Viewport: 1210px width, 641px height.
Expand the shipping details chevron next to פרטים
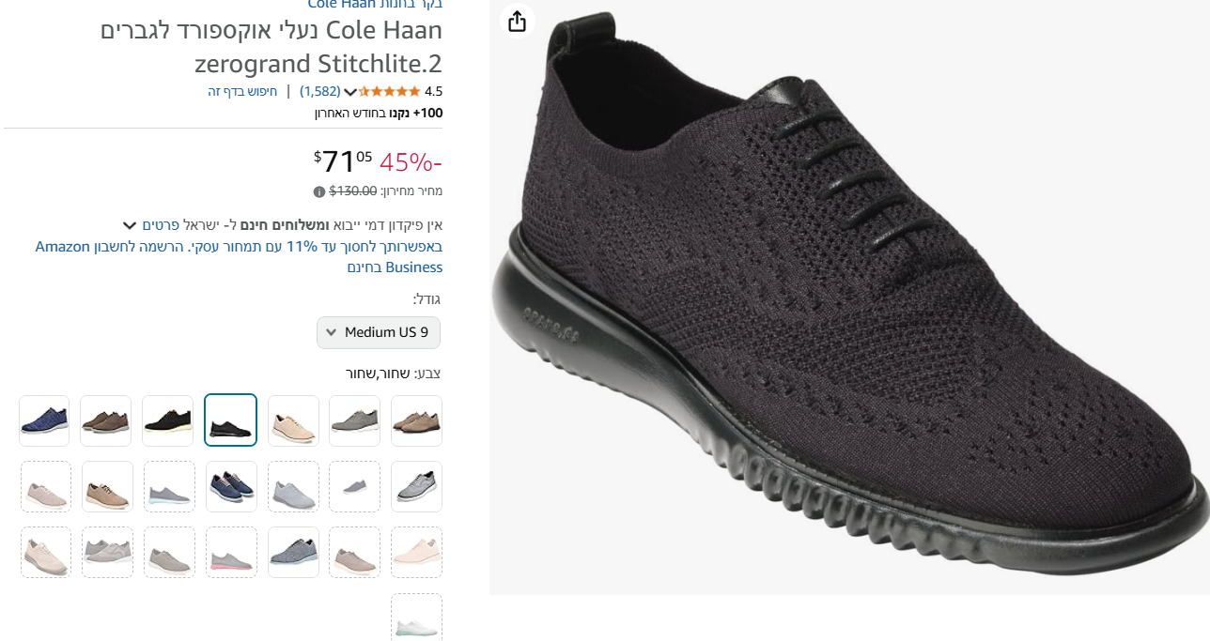click(x=130, y=225)
